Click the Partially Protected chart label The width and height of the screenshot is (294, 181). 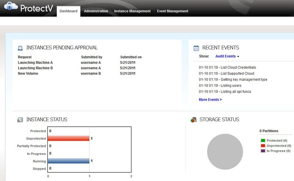pyautogui.click(x=31, y=146)
